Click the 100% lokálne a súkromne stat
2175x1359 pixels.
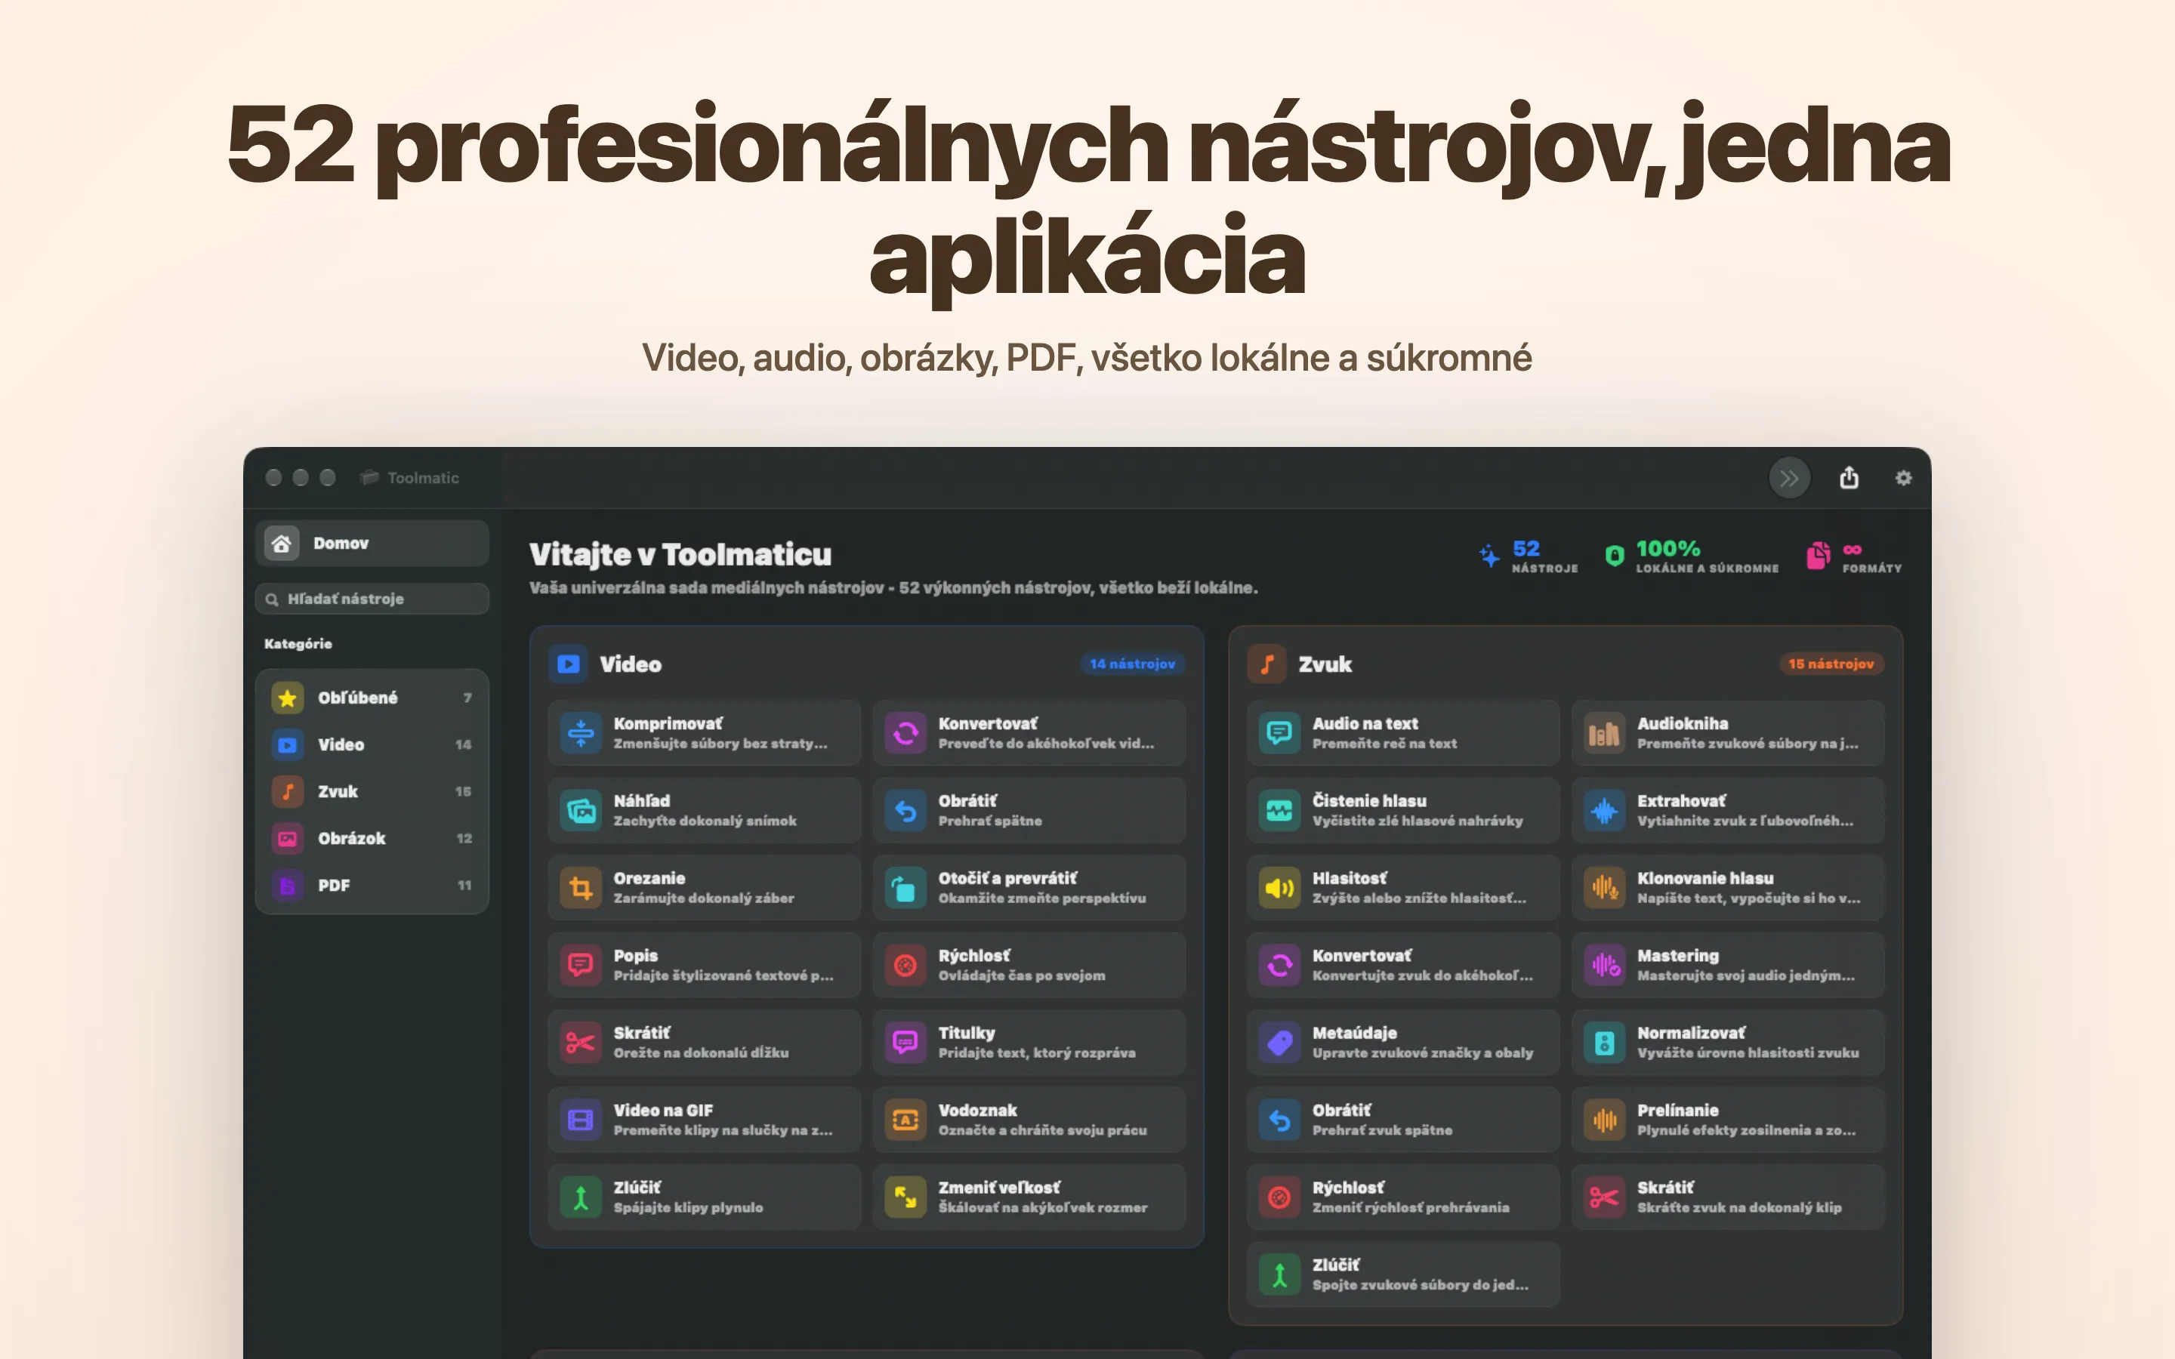[1692, 556]
